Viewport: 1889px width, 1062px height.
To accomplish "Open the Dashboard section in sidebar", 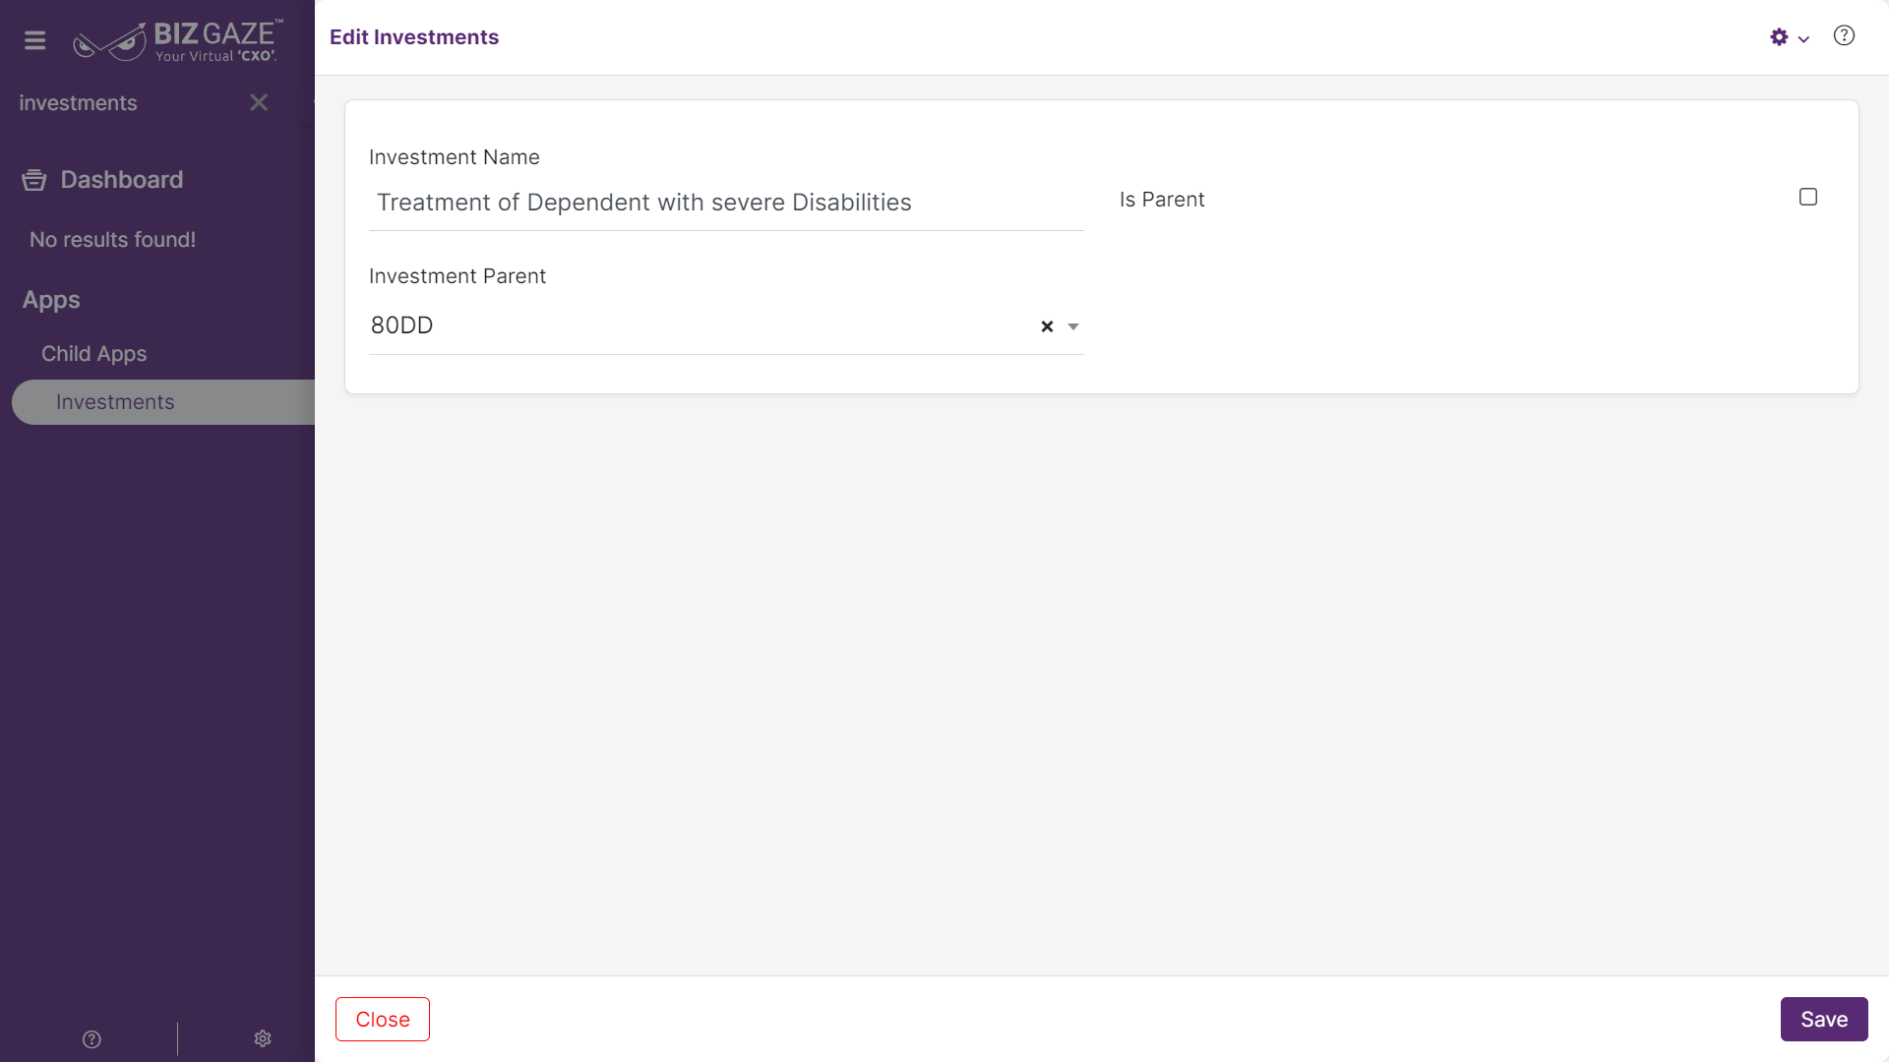I will point(121,180).
